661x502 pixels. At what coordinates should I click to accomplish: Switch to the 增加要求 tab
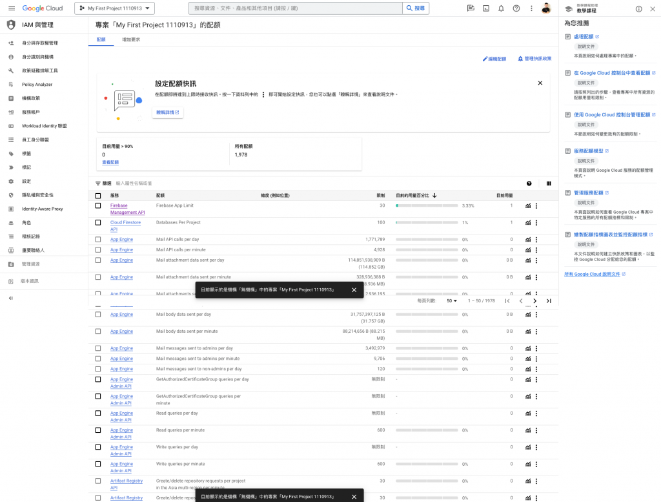point(131,39)
